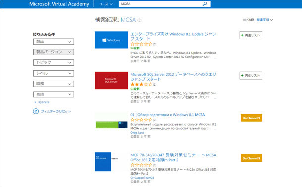Open the 職務 filter dropdown
Viewport: 302px width, 187px height.
pos(53,84)
